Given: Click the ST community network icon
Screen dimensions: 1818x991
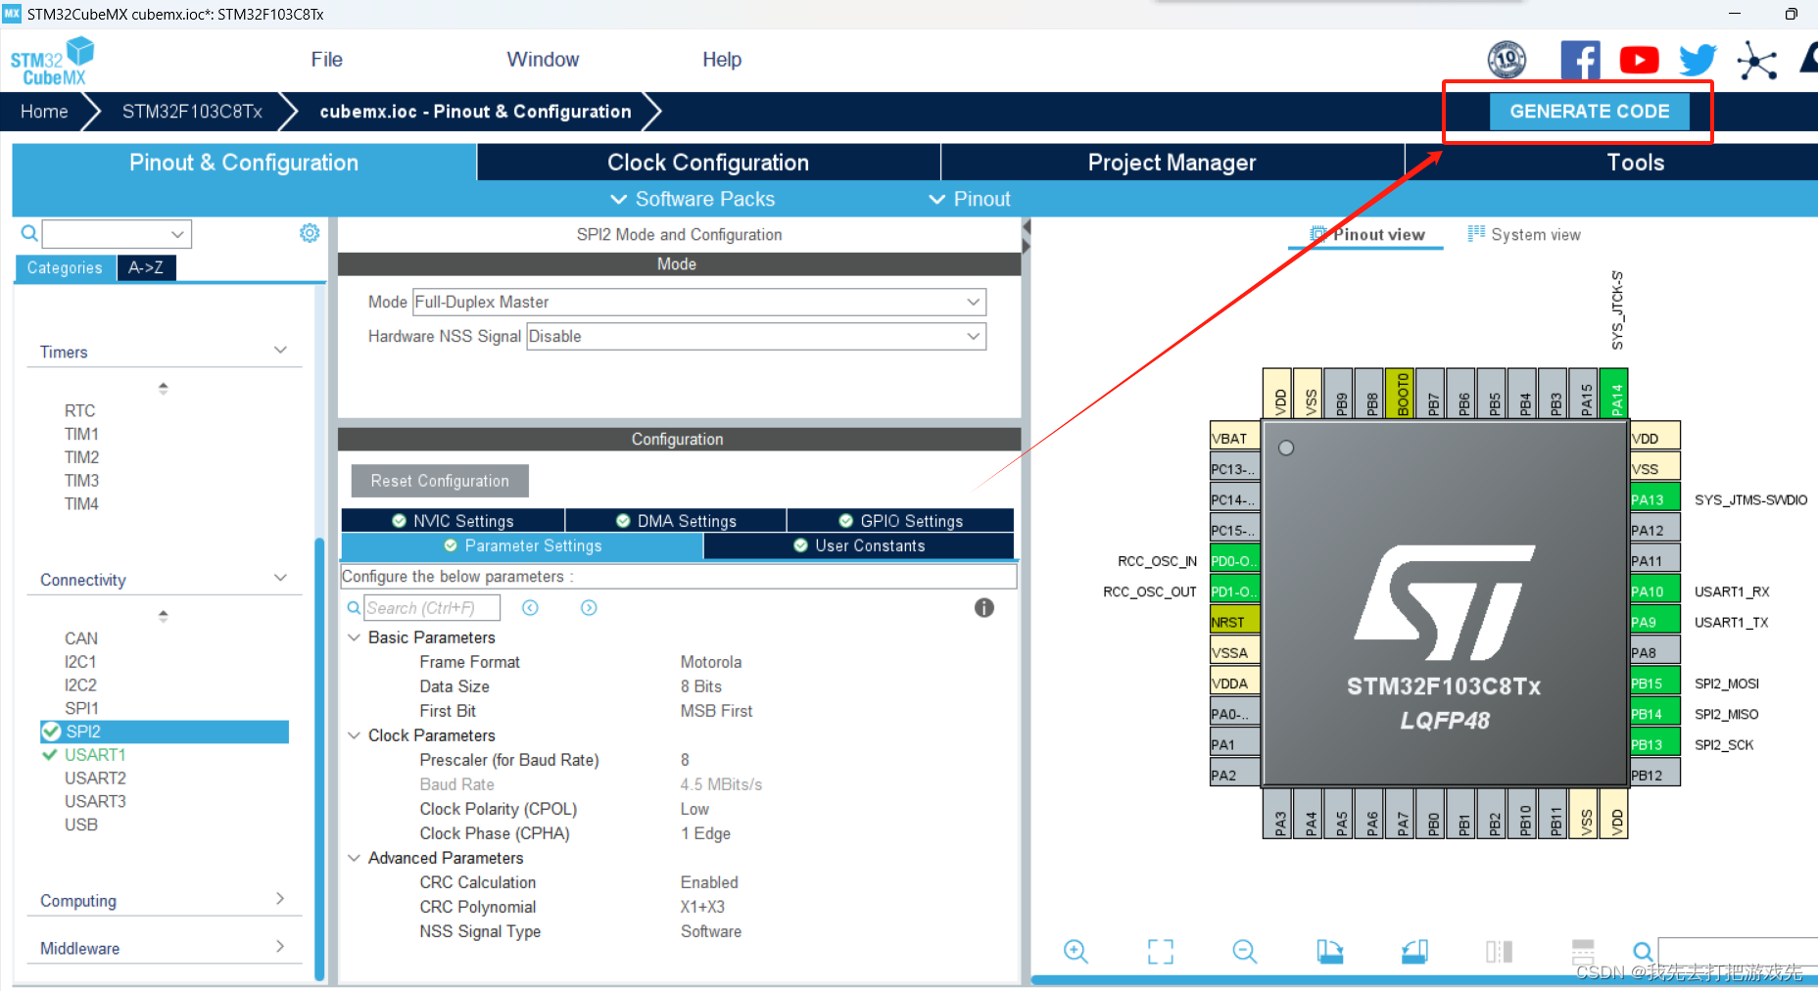Looking at the screenshot, I should click(x=1757, y=61).
